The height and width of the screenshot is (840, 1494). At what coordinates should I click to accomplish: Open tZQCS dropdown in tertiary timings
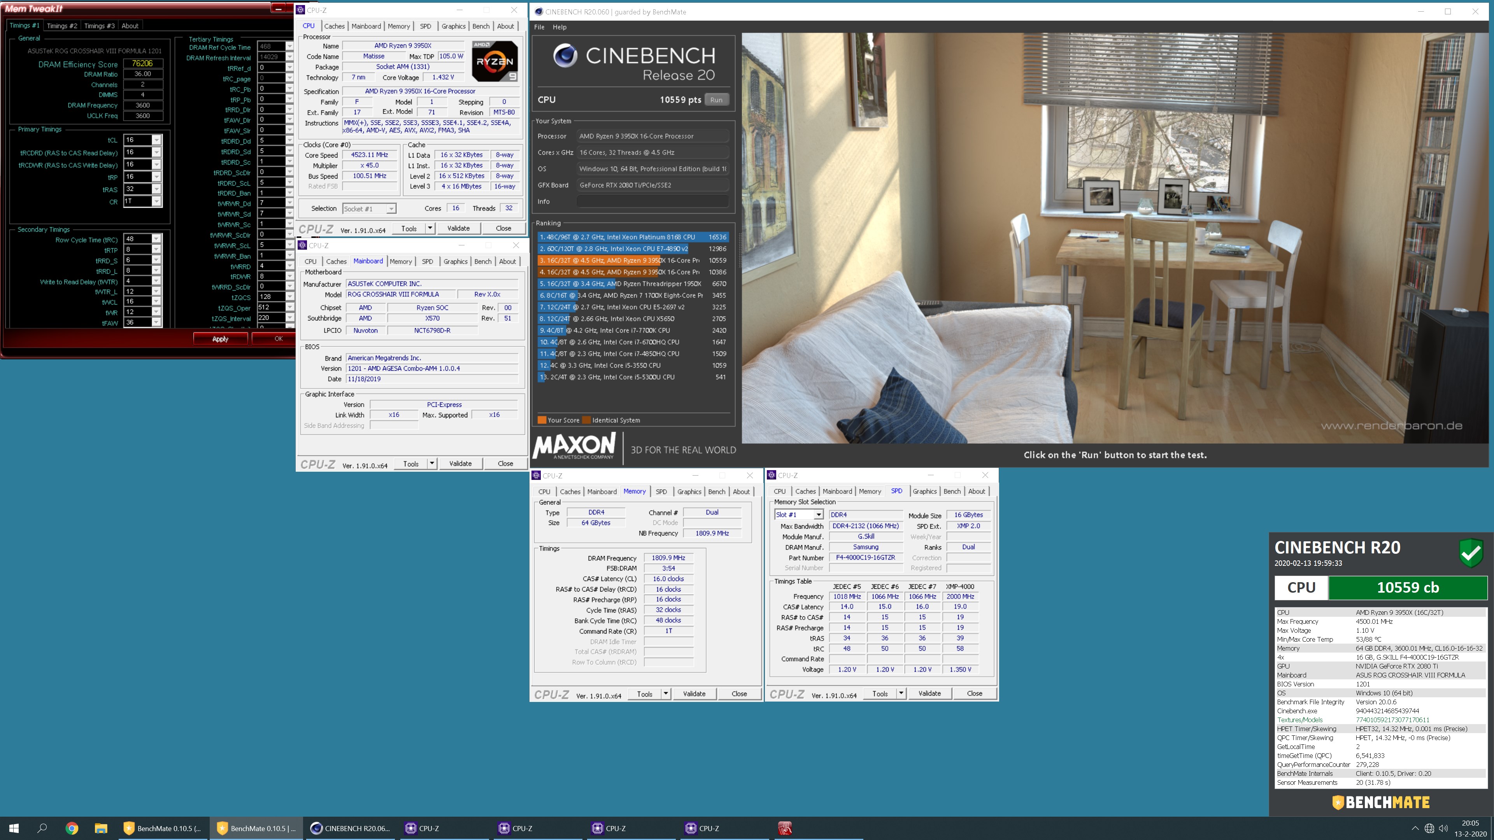289,297
